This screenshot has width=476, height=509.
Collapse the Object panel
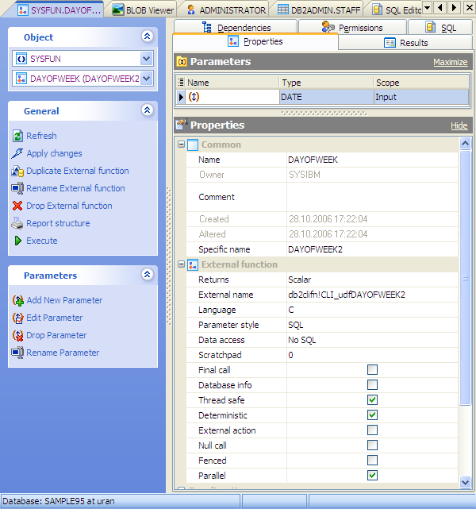click(148, 37)
